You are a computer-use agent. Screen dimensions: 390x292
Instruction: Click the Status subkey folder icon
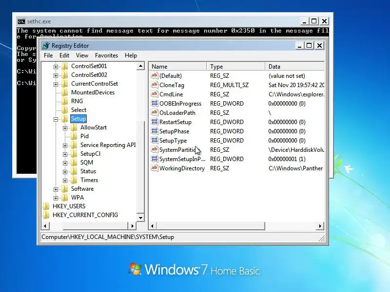click(x=74, y=171)
